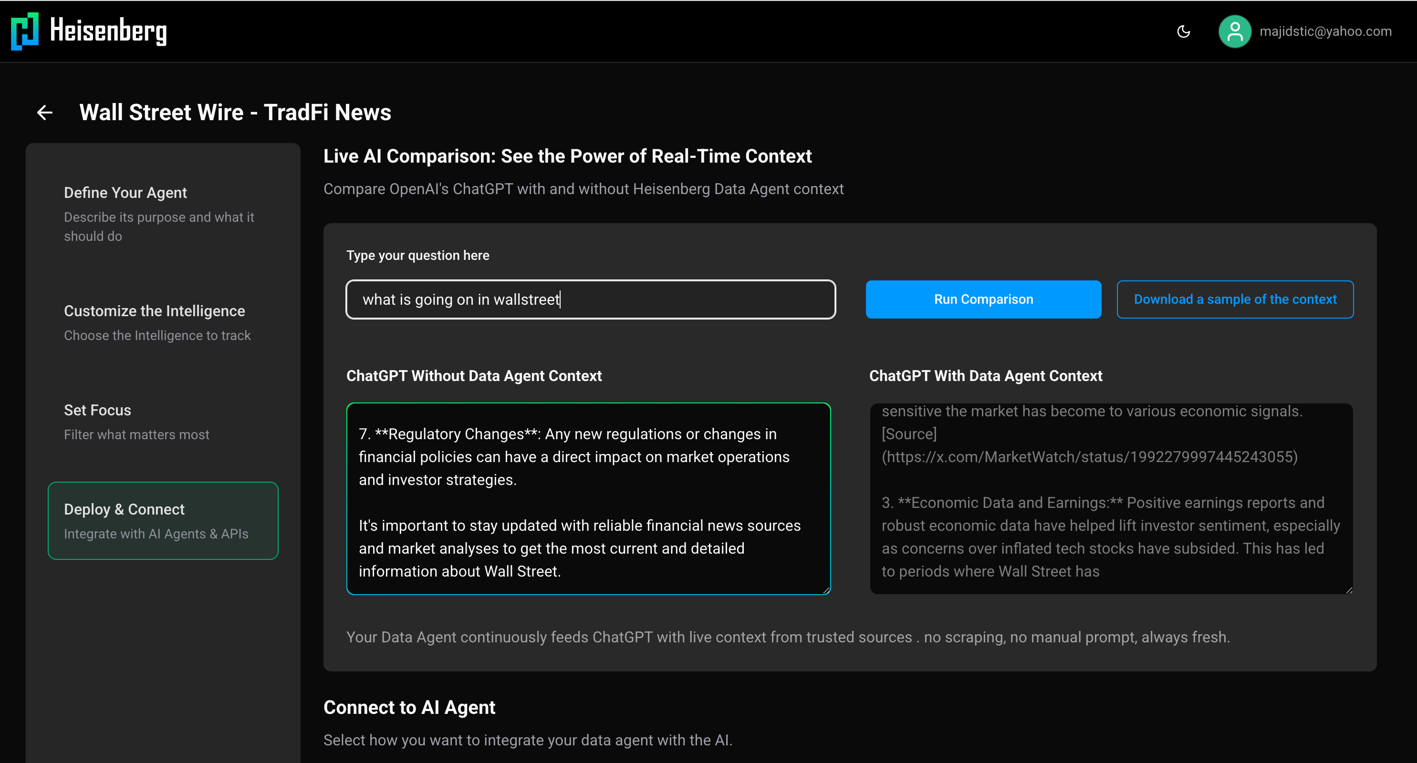Click Download a sample of the context

click(x=1234, y=299)
